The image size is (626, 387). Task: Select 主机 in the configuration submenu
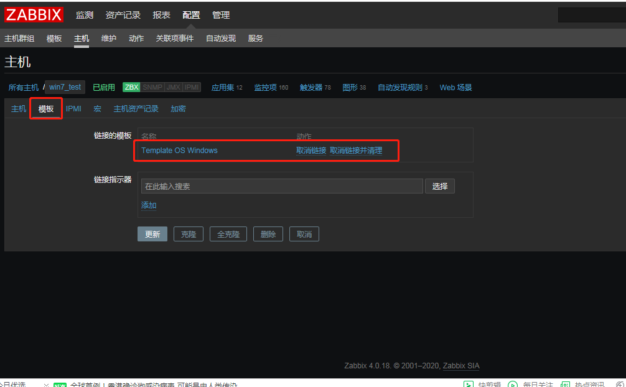[x=82, y=39]
